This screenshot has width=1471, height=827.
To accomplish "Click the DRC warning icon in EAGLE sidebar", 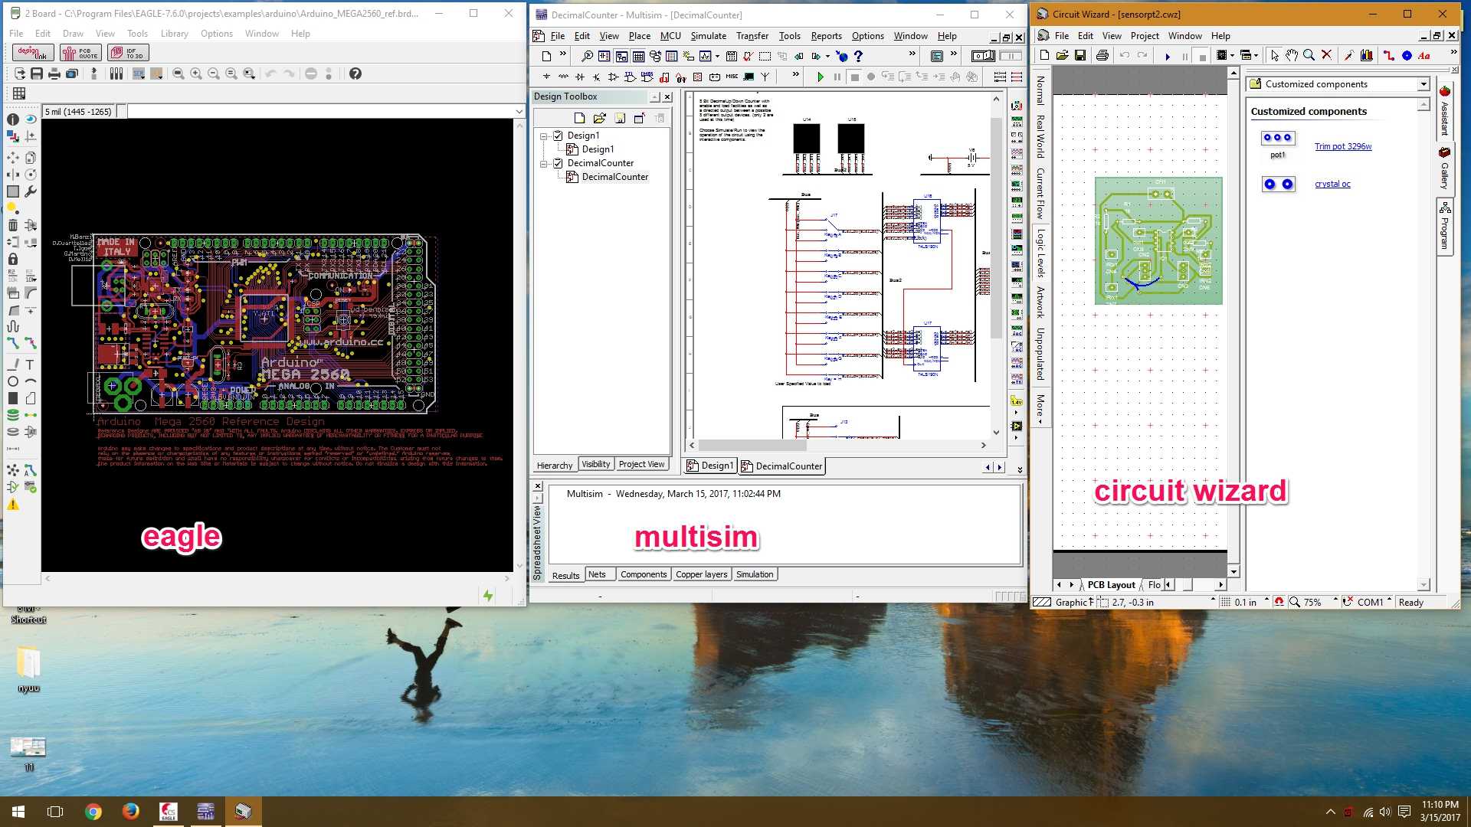I will click(13, 505).
